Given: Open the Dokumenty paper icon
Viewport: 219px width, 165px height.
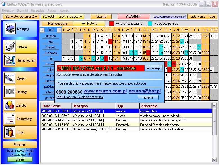Looking at the screenshot, I should click(9, 119).
